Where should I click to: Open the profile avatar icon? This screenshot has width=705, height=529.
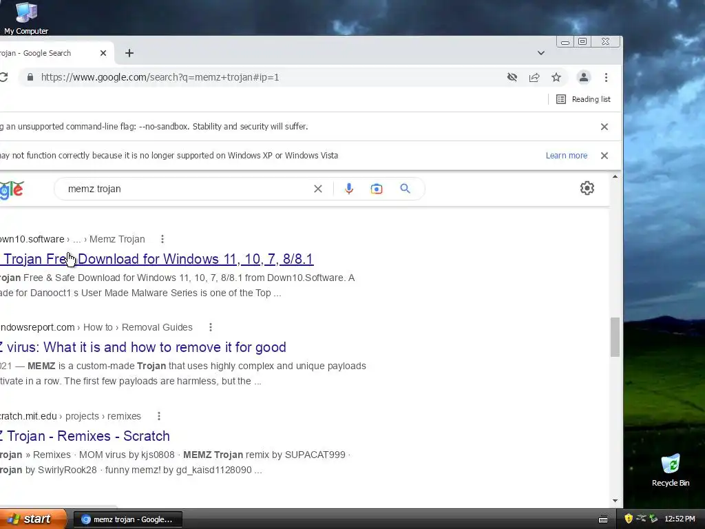point(584,77)
